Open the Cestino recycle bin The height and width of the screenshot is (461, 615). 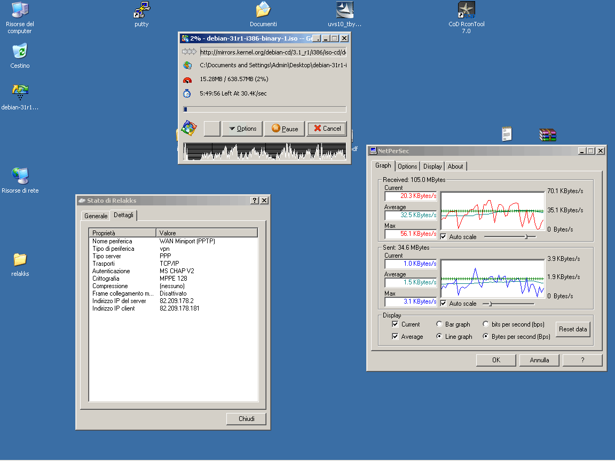tap(20, 52)
